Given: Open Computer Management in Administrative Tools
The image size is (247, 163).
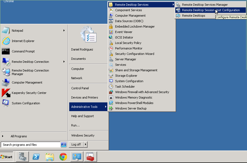Looking at the screenshot, I should coord(141,16).
